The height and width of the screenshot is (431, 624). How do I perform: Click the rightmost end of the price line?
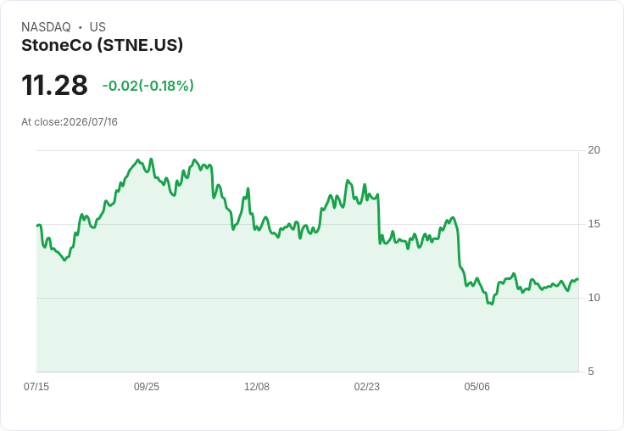coord(578,279)
